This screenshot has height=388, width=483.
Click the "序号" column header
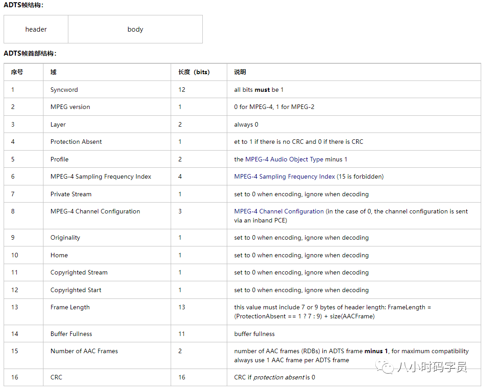point(17,72)
